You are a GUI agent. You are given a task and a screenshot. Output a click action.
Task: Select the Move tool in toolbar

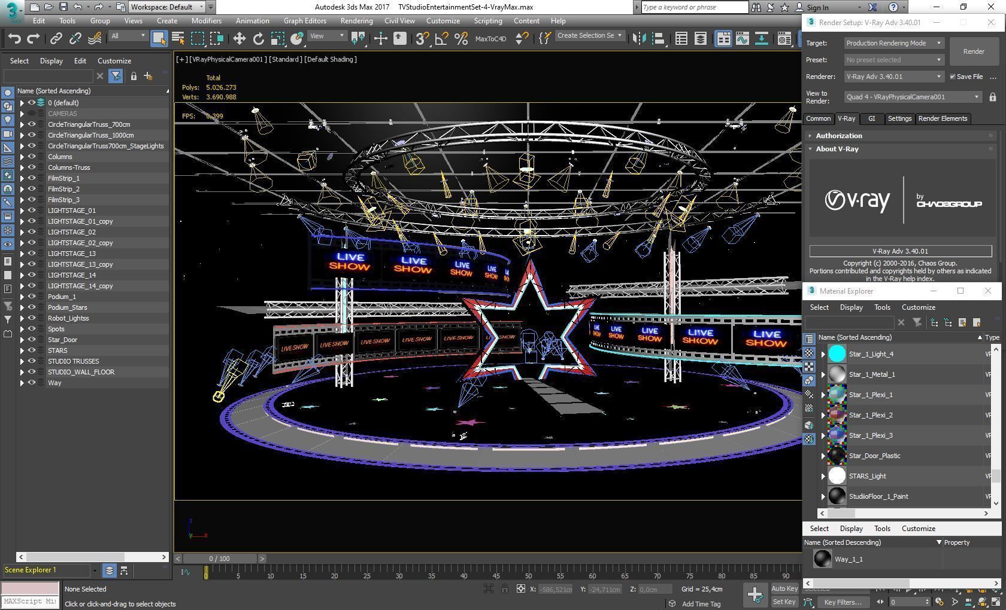tap(239, 39)
